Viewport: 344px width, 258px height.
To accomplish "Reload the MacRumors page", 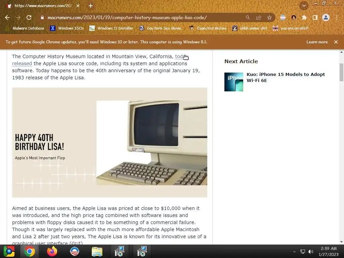I will (x=29, y=17).
